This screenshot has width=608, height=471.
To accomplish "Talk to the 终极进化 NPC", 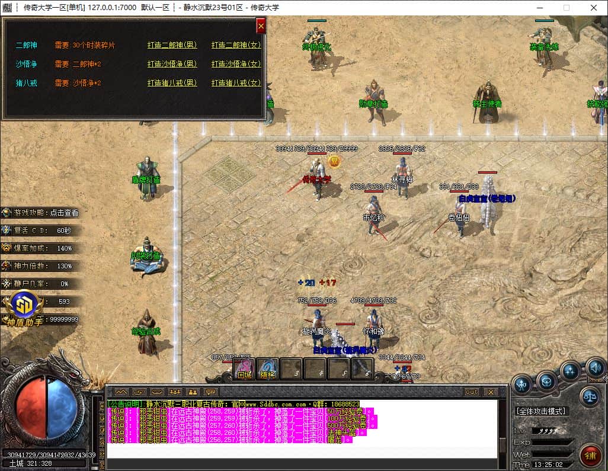I will tap(317, 47).
